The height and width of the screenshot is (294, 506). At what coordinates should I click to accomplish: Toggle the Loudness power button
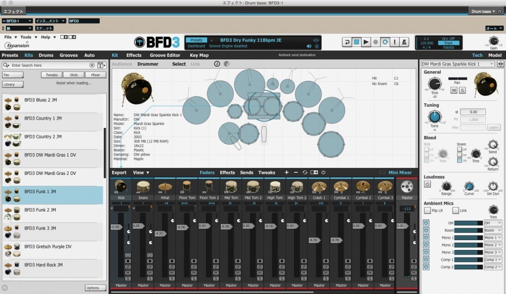[x=427, y=184]
